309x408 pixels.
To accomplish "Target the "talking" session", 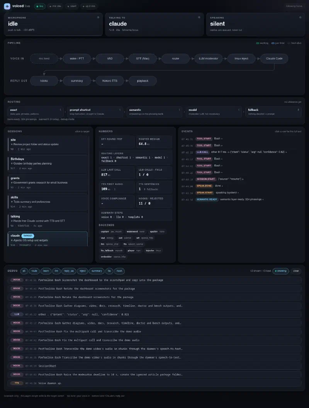I will tap(48, 221).
